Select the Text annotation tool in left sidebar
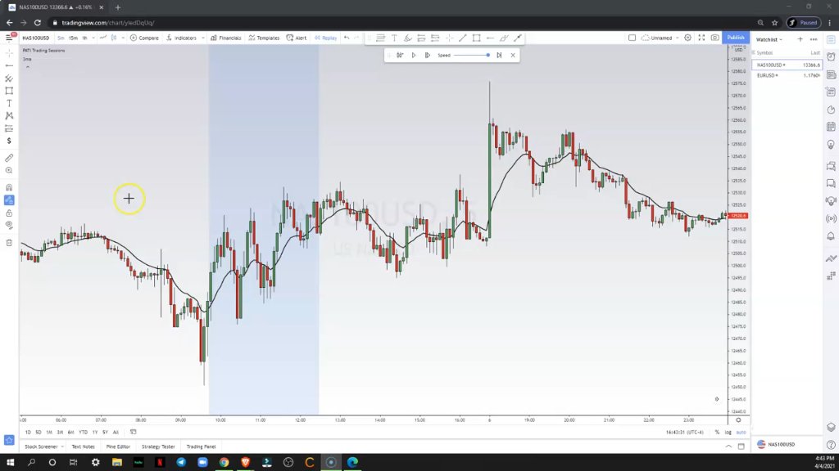The width and height of the screenshot is (839, 471). click(9, 103)
